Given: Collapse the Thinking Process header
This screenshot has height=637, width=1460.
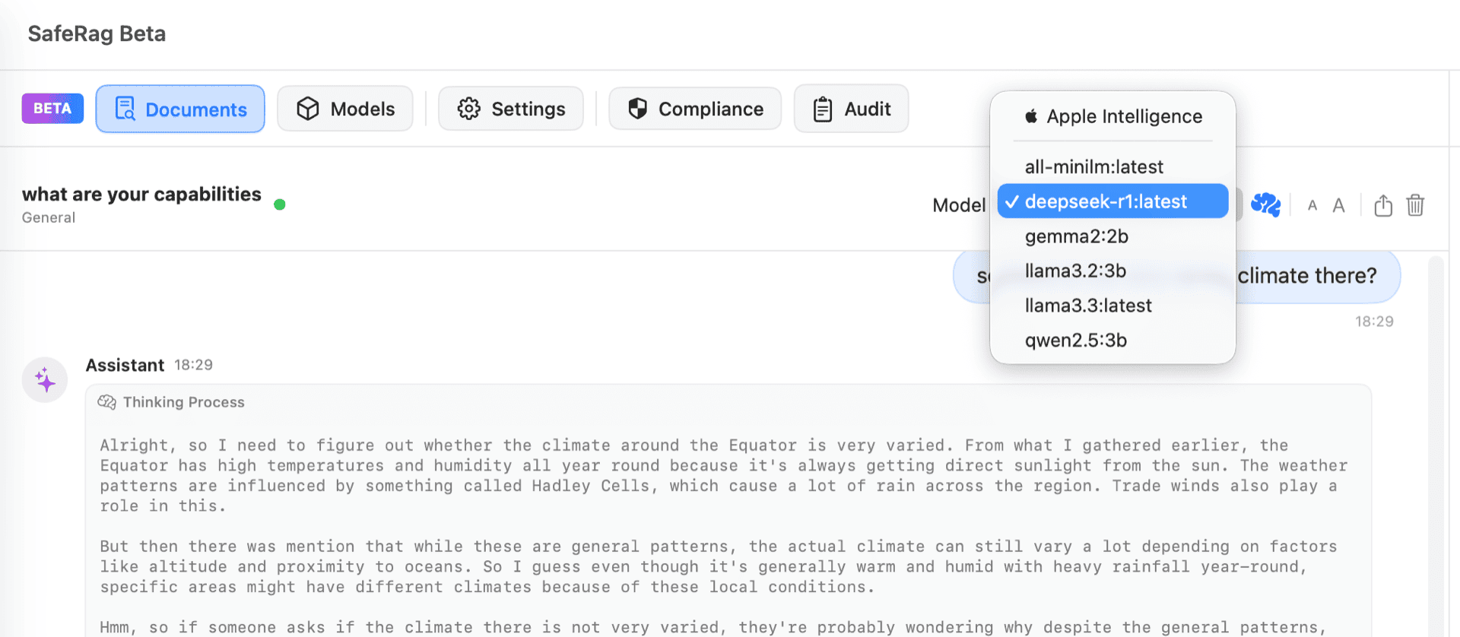Looking at the screenshot, I should tap(171, 402).
